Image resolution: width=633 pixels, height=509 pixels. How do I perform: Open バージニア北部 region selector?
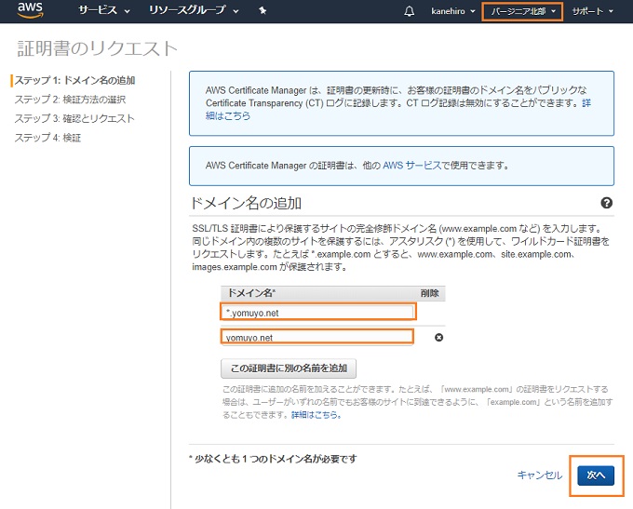(x=523, y=11)
